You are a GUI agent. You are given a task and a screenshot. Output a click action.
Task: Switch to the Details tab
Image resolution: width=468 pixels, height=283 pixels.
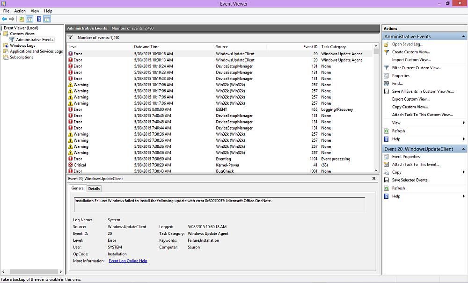tap(94, 189)
